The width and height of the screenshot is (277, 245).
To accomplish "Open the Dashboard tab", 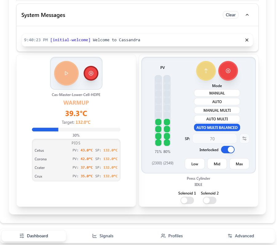I will tap(34, 236).
